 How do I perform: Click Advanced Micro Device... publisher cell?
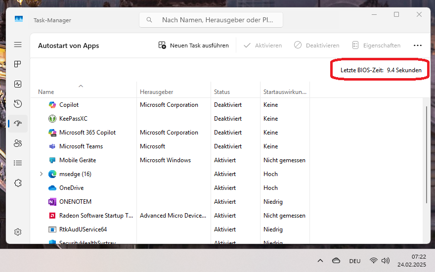173,216
